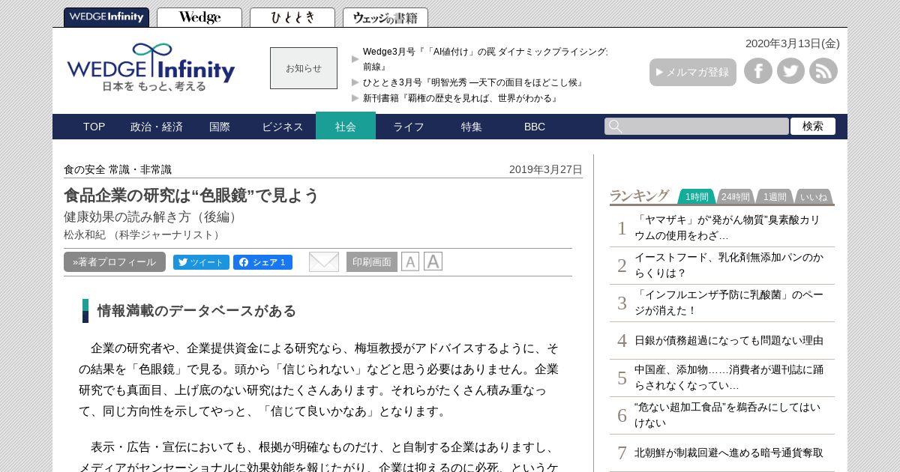This screenshot has height=472, width=900.
Task: Switch to the ひととき site tab
Action: [292, 17]
